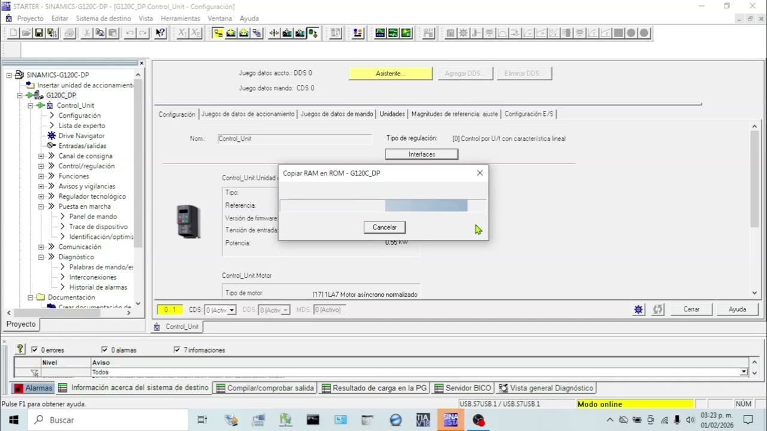767x431 pixels.
Task: Open the Configuración E/S tab
Action: click(x=529, y=114)
